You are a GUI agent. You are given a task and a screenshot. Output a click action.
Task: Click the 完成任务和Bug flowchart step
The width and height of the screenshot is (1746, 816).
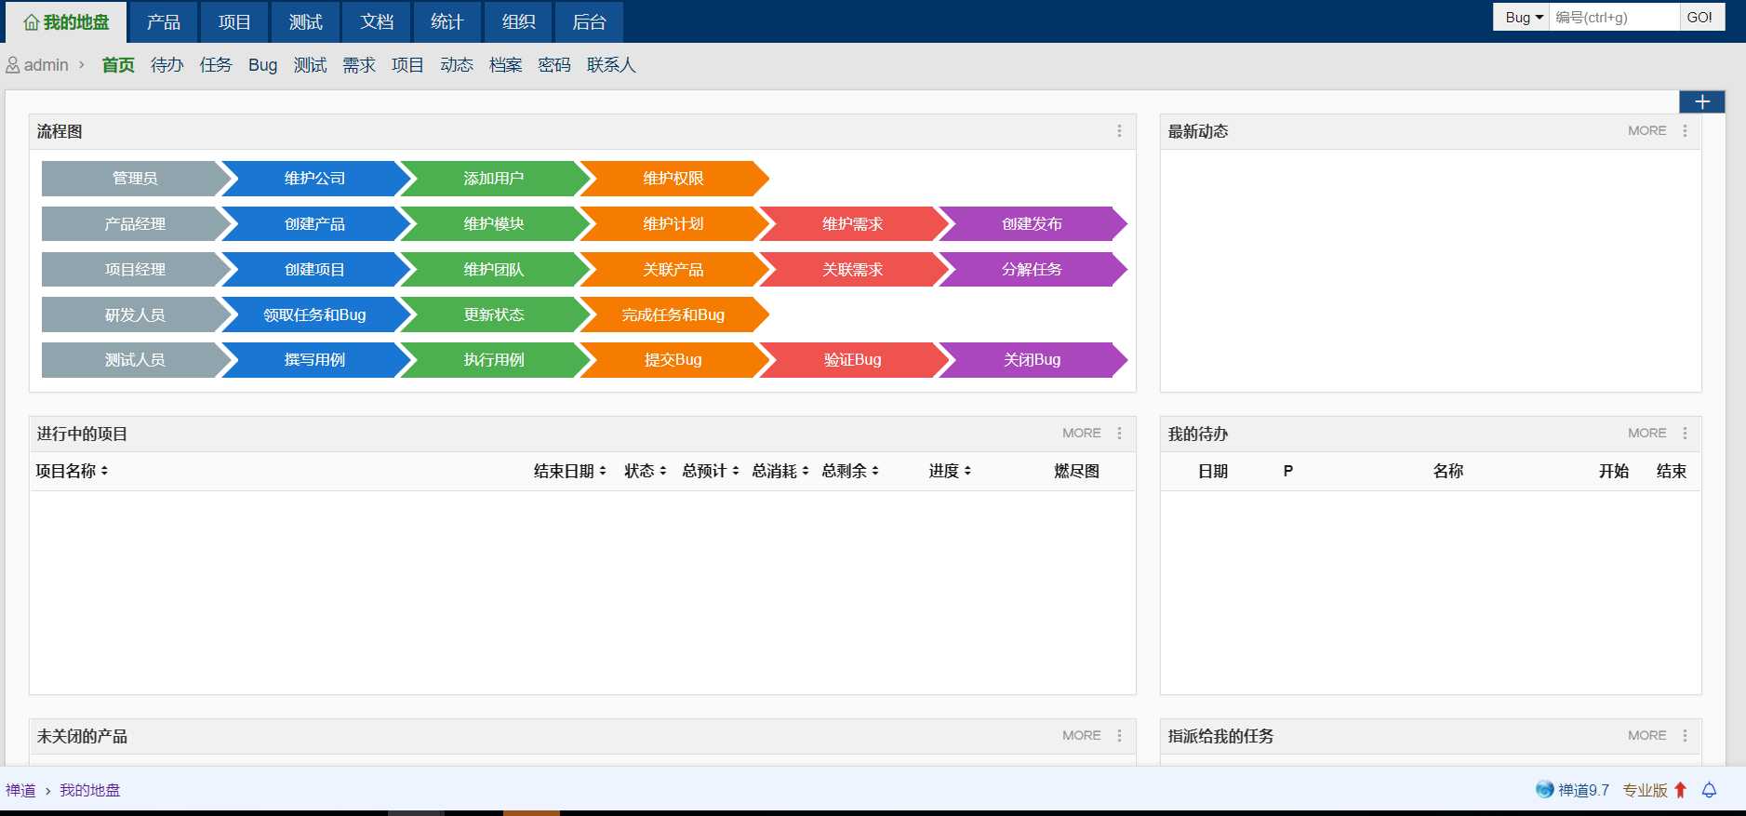673,315
